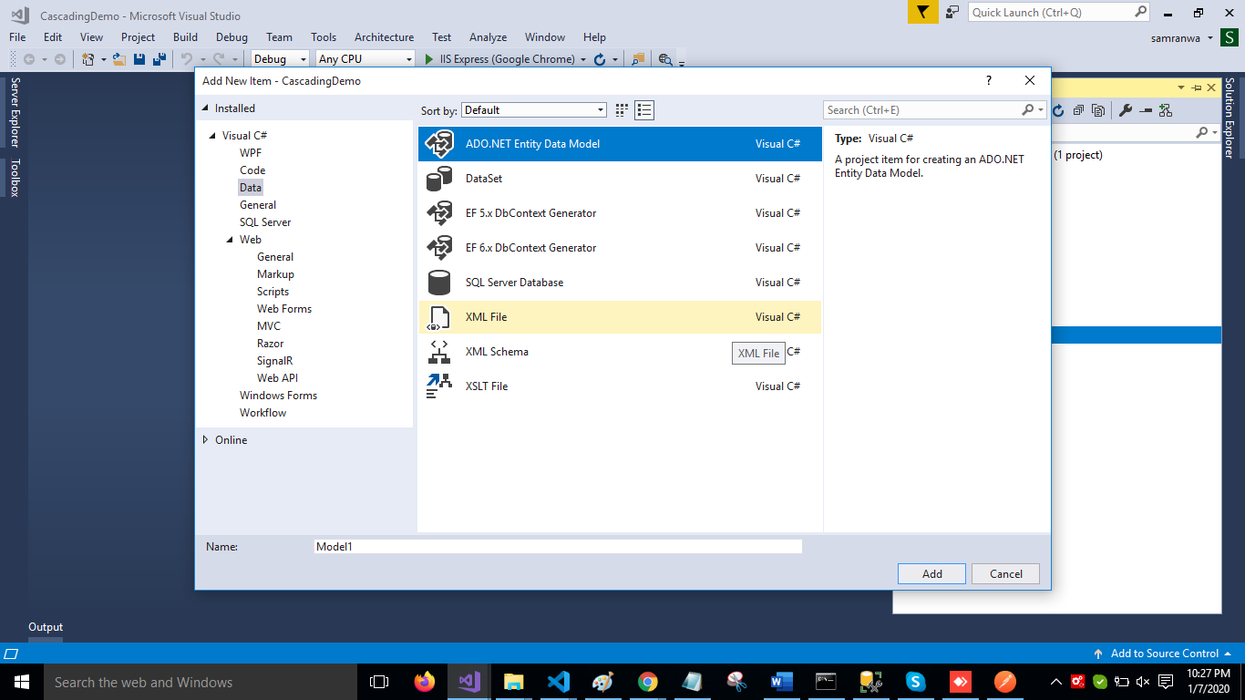
Task: Select the SQL Server Database icon
Action: tap(439, 283)
